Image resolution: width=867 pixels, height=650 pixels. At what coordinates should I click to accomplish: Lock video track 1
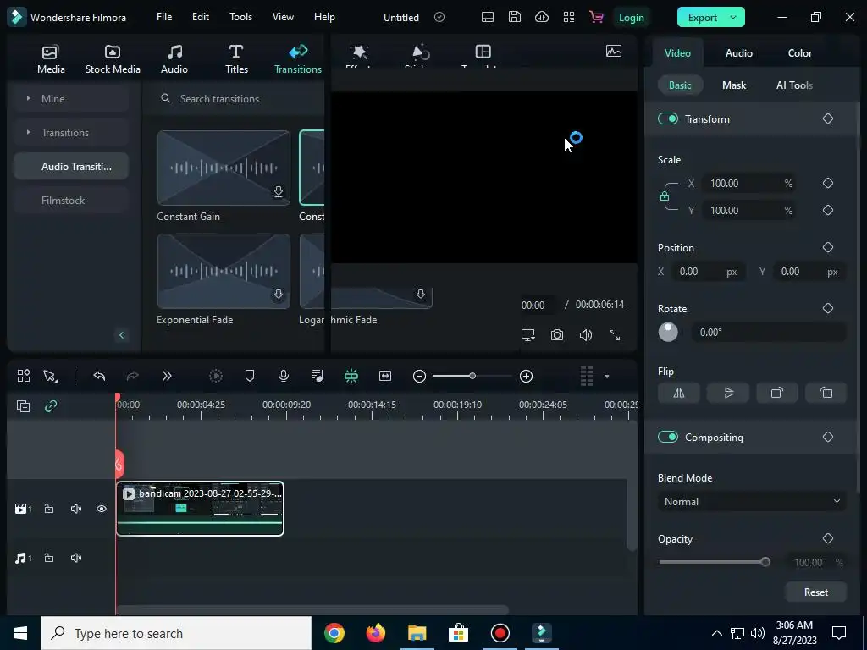point(49,509)
